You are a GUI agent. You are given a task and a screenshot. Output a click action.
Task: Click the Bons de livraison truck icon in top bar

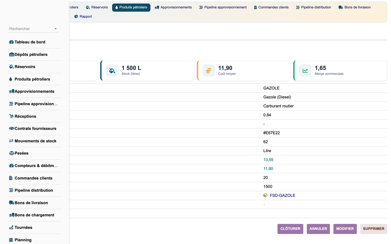point(341,7)
